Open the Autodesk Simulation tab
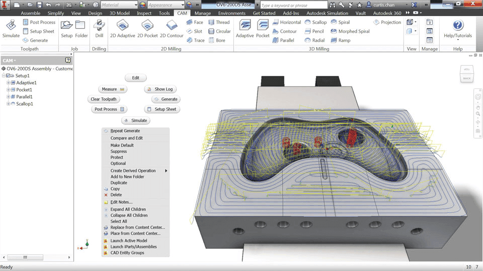The image size is (483, 271). point(327,13)
